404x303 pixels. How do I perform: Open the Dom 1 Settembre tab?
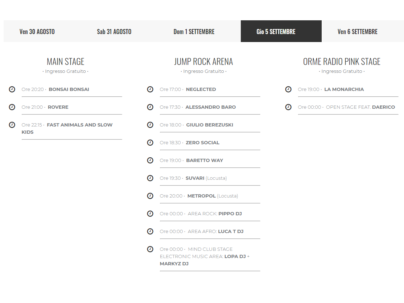click(x=194, y=32)
